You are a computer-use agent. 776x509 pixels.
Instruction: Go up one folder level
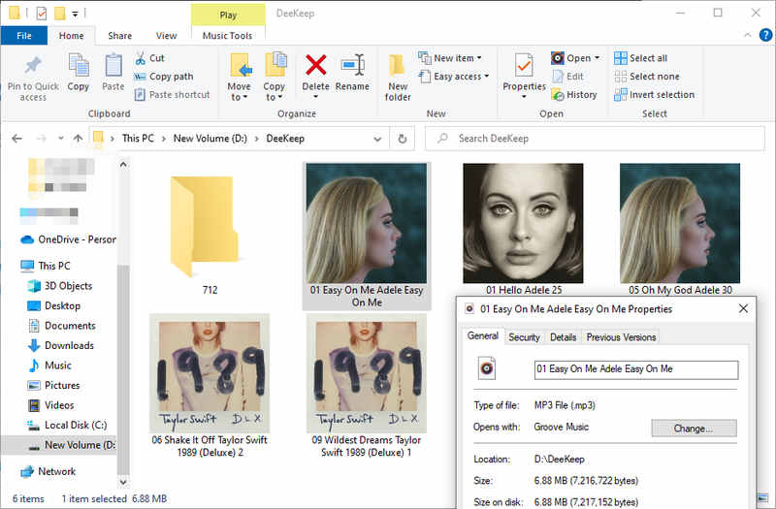click(78, 139)
